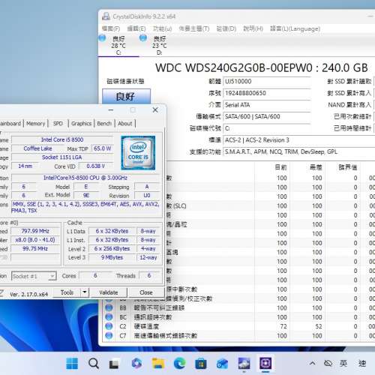Image resolution: width=375 pixels, height=375 pixels.
Task: Select the D: drive status orb
Action: 143,38
